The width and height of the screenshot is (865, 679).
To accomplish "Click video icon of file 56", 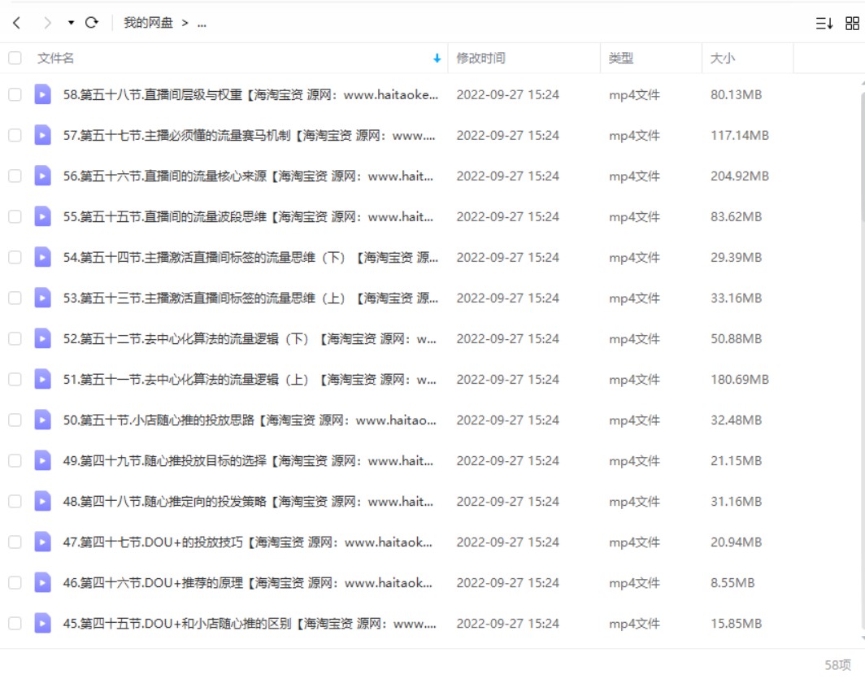I will [42, 176].
